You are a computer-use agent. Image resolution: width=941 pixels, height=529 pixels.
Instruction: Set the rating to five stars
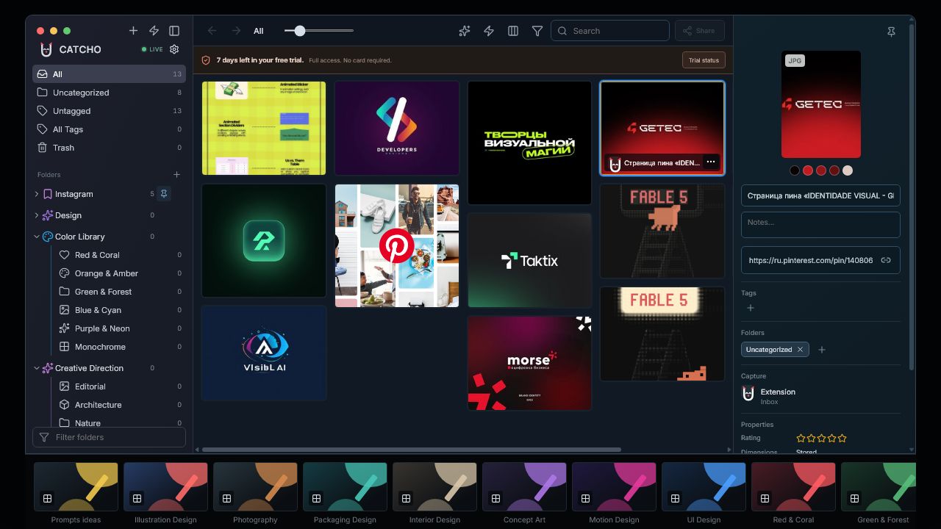[842, 438]
